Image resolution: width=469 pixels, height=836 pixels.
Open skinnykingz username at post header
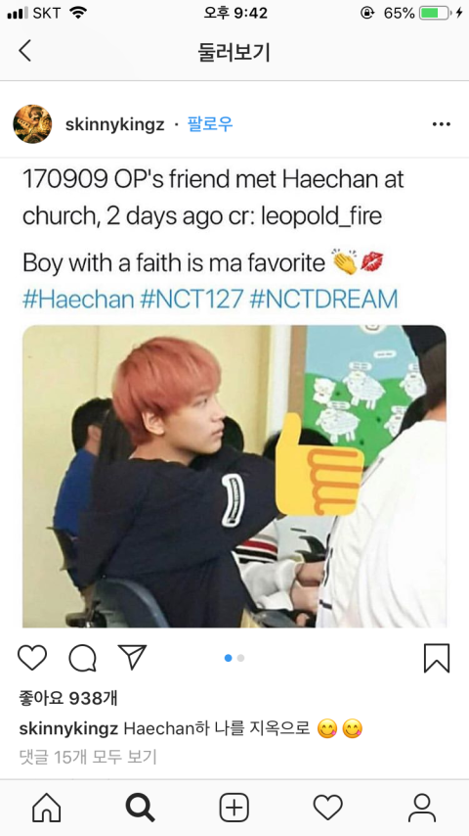click(115, 125)
